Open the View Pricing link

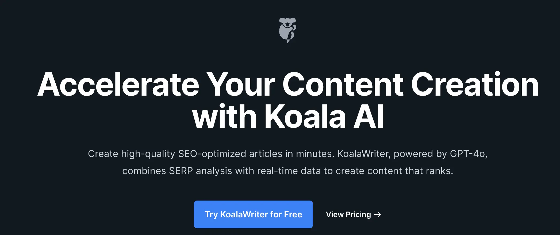(353, 214)
